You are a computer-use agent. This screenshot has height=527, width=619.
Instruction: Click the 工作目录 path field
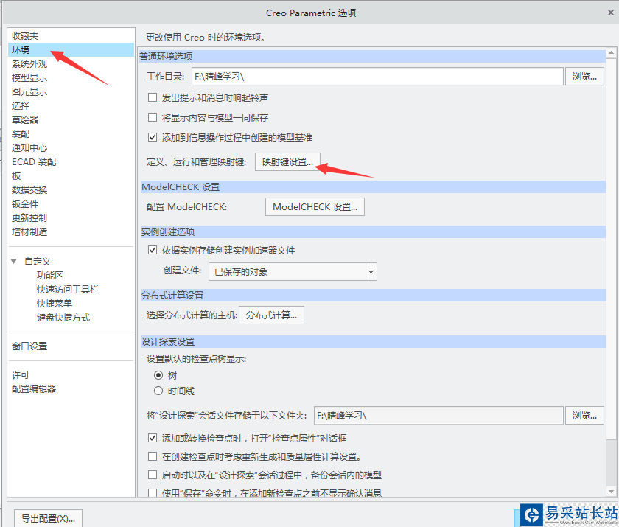pyautogui.click(x=377, y=76)
